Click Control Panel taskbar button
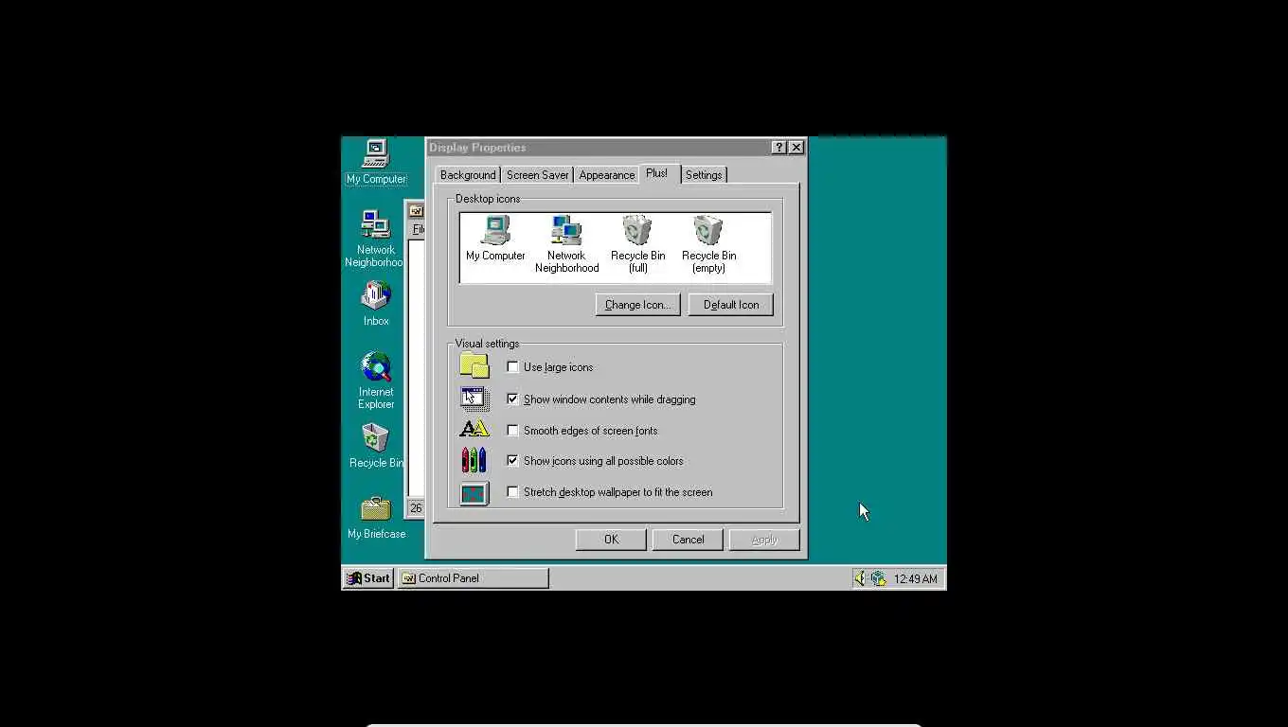This screenshot has width=1288, height=727. click(474, 578)
